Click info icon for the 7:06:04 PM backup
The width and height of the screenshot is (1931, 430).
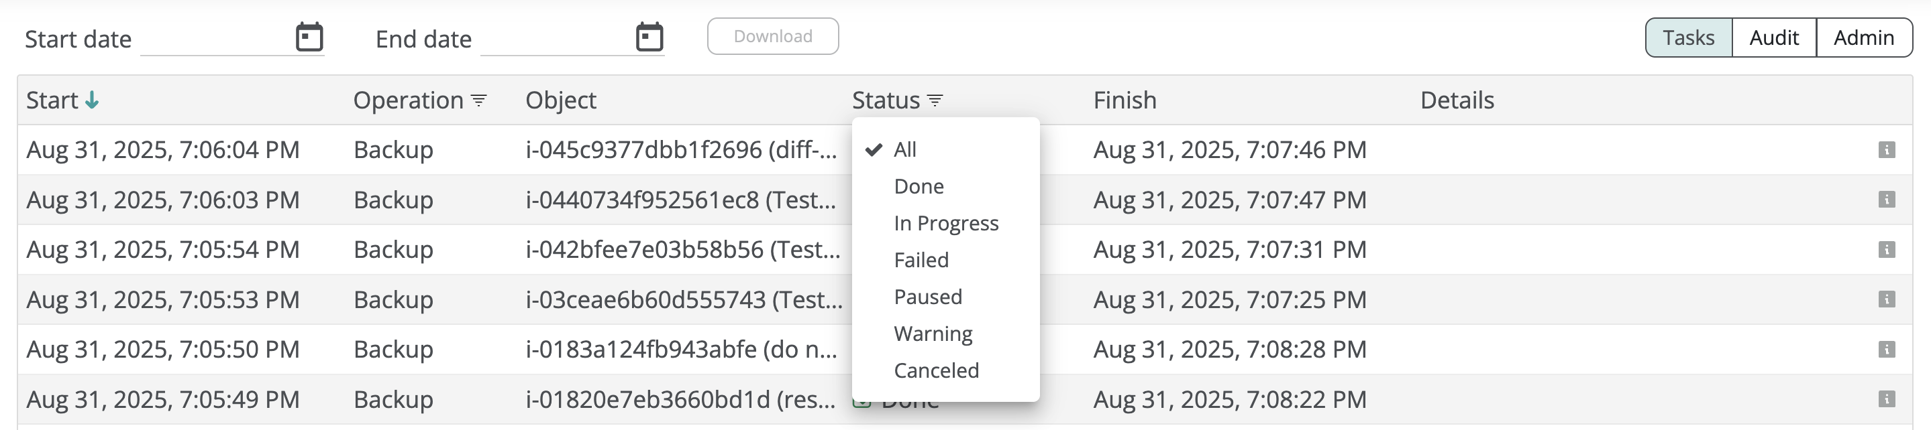1887,149
